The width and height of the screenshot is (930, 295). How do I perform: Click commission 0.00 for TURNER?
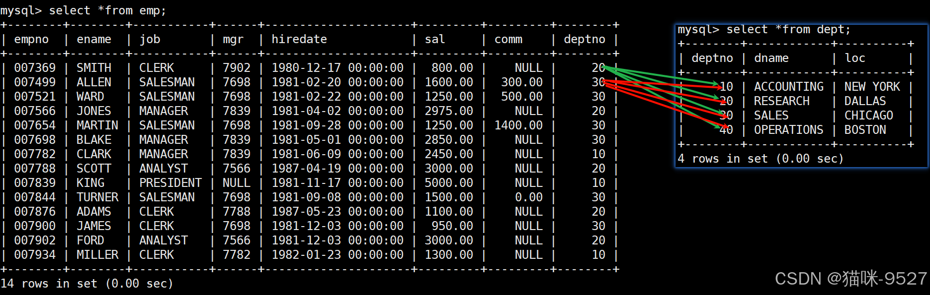(529, 197)
